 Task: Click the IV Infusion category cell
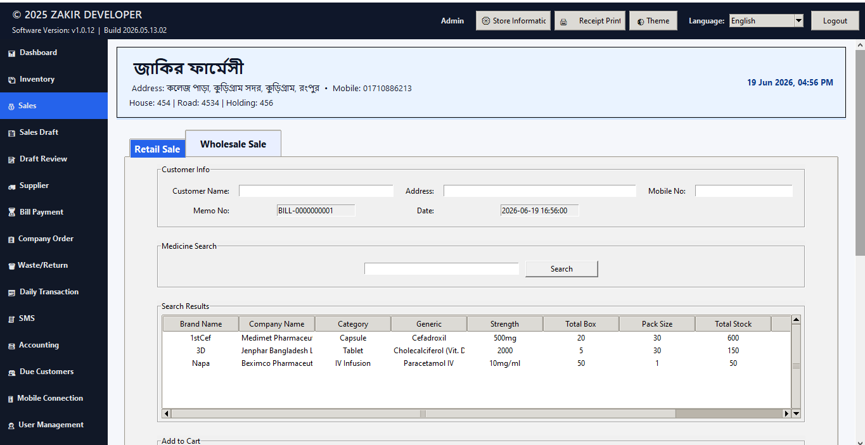[x=353, y=363]
